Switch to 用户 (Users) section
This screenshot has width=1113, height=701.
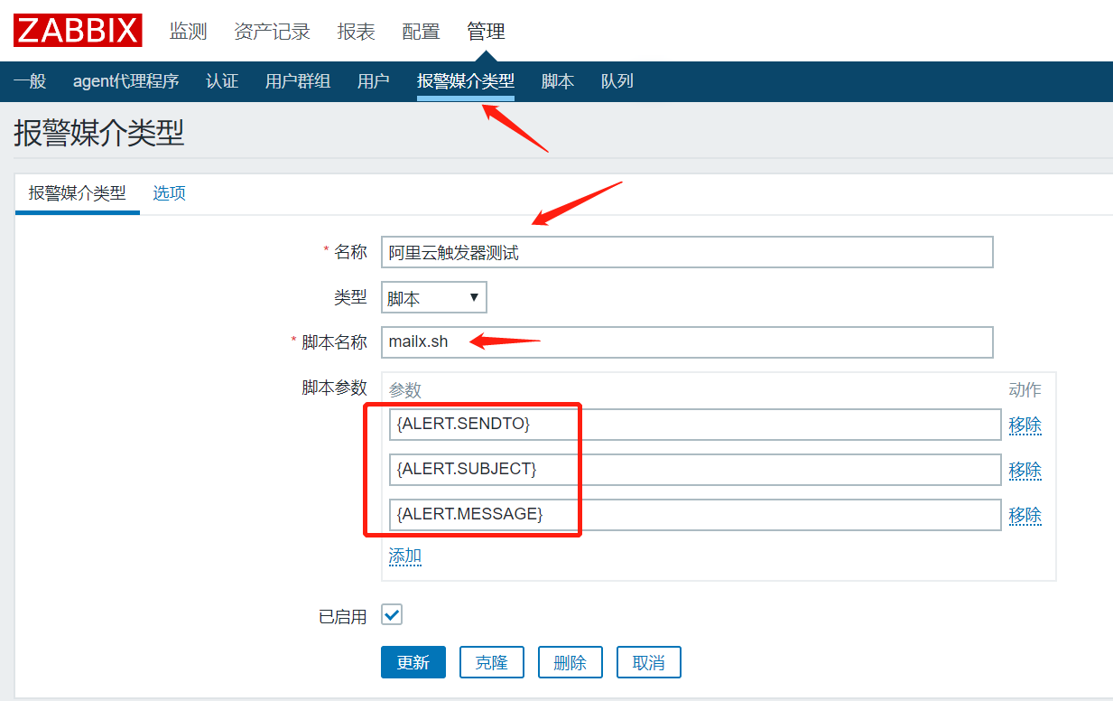pos(372,80)
